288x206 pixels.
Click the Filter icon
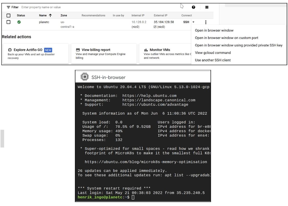point(8,7)
